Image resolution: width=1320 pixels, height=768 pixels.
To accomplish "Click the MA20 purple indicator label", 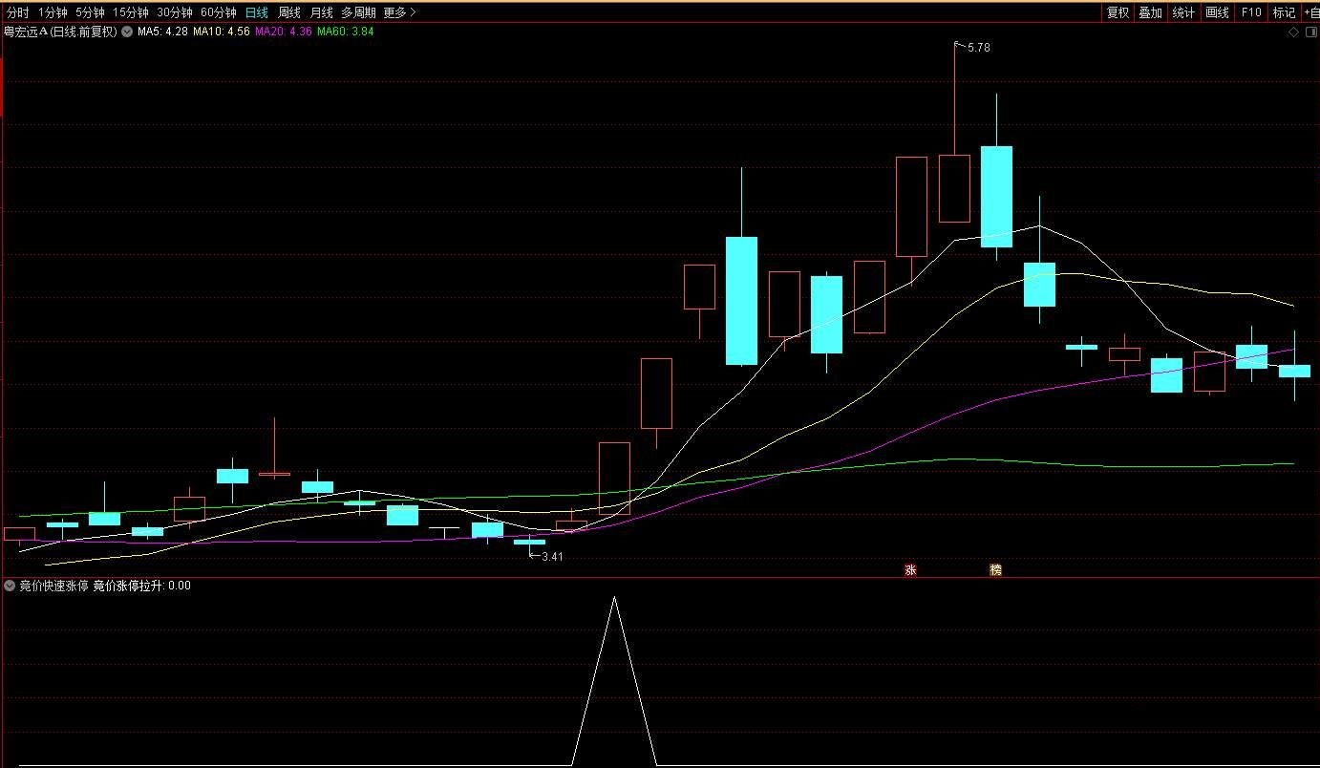I will [283, 32].
